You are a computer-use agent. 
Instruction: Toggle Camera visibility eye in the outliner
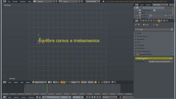166,16
